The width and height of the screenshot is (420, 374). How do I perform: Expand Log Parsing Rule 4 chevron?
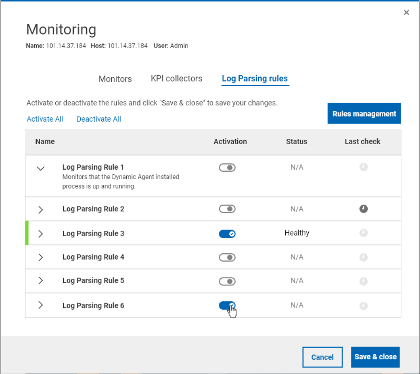[41, 257]
